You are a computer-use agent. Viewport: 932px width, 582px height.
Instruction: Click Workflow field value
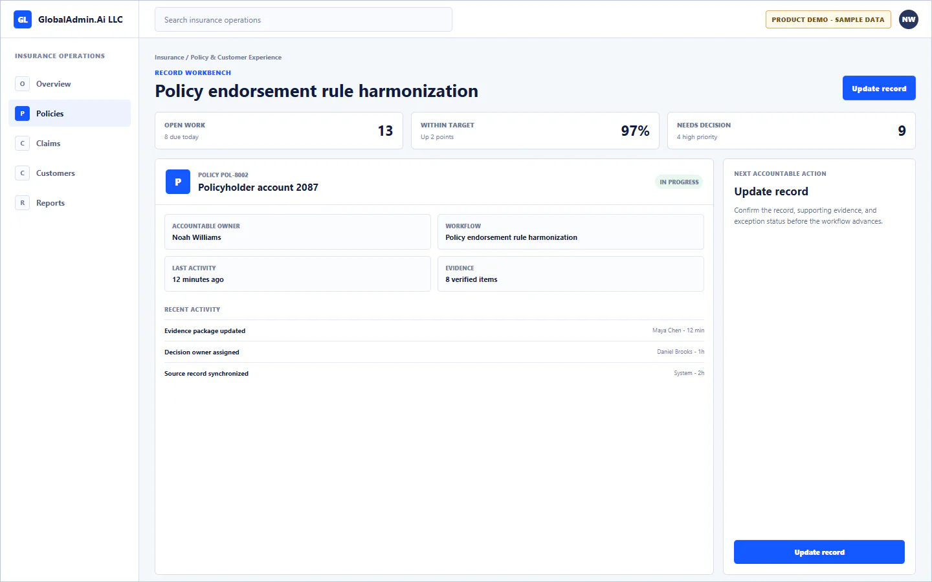pos(511,238)
